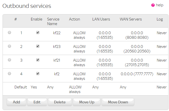This screenshot has width=169, height=111.
Task: Select the radio button for rule 2
Action: click(9, 46)
